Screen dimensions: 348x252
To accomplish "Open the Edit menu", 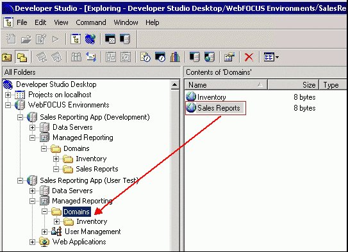I will [40, 22].
